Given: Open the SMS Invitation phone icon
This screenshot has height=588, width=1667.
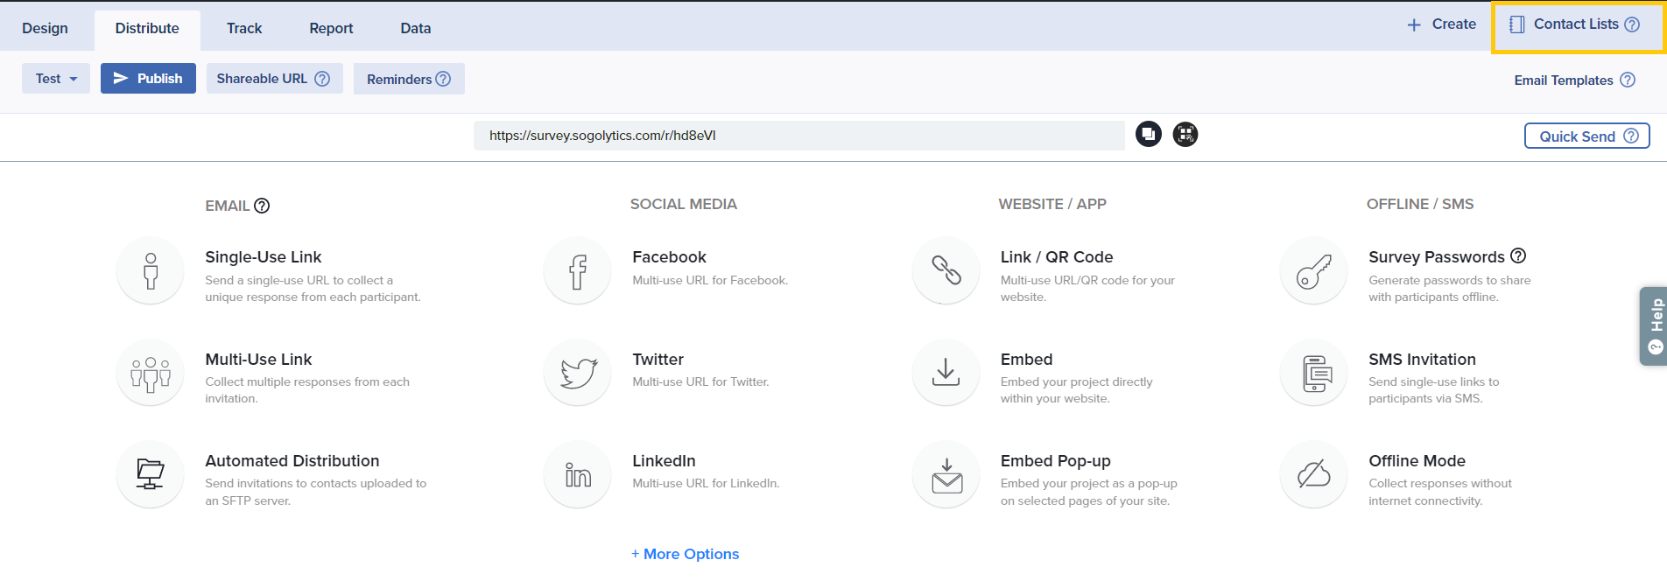Looking at the screenshot, I should pyautogui.click(x=1313, y=374).
